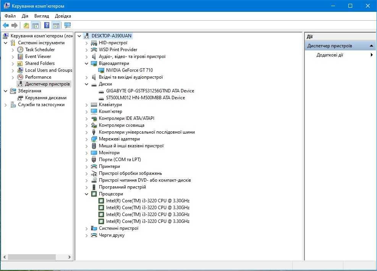This screenshot has width=377, height=271.
Task: Collapse the Відеоадаптери category
Action: [x=87, y=63]
